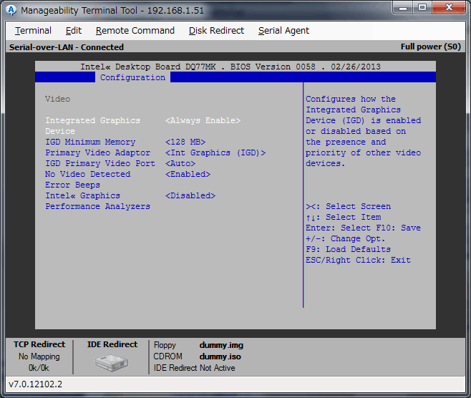Click the Serial-over-LAN - Connected status
Viewport: 471px width, 398px height.
tap(67, 47)
